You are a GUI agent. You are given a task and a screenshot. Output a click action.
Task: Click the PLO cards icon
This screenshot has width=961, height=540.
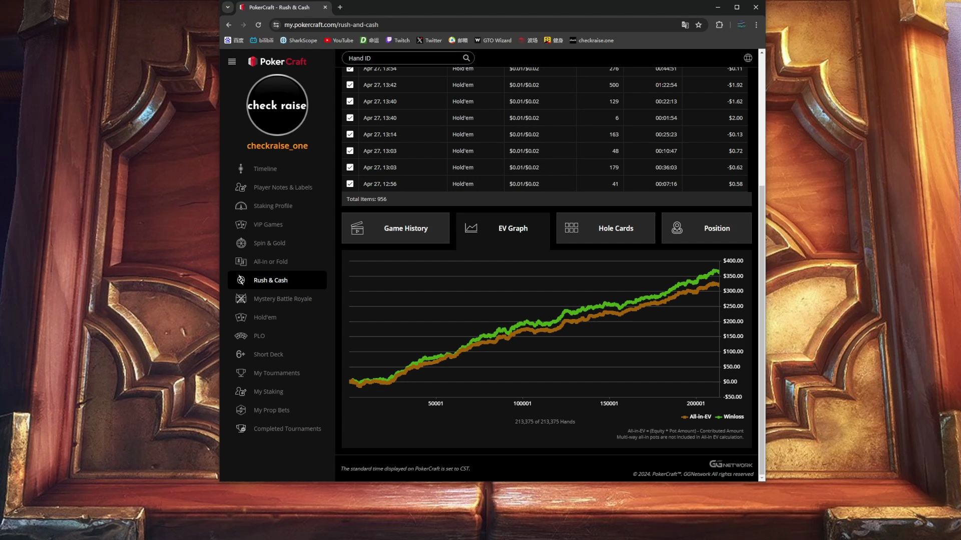[x=241, y=336]
